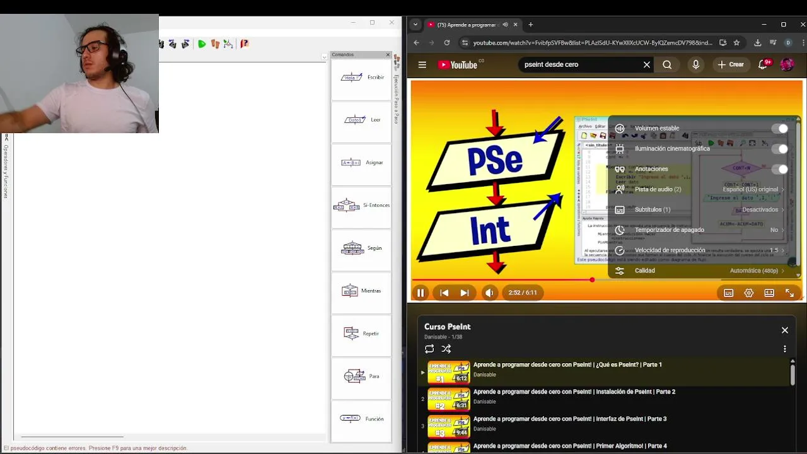The height and width of the screenshot is (454, 807).
Task: Toggle shuffle for the Curso PseInt playlist
Action: tap(446, 349)
